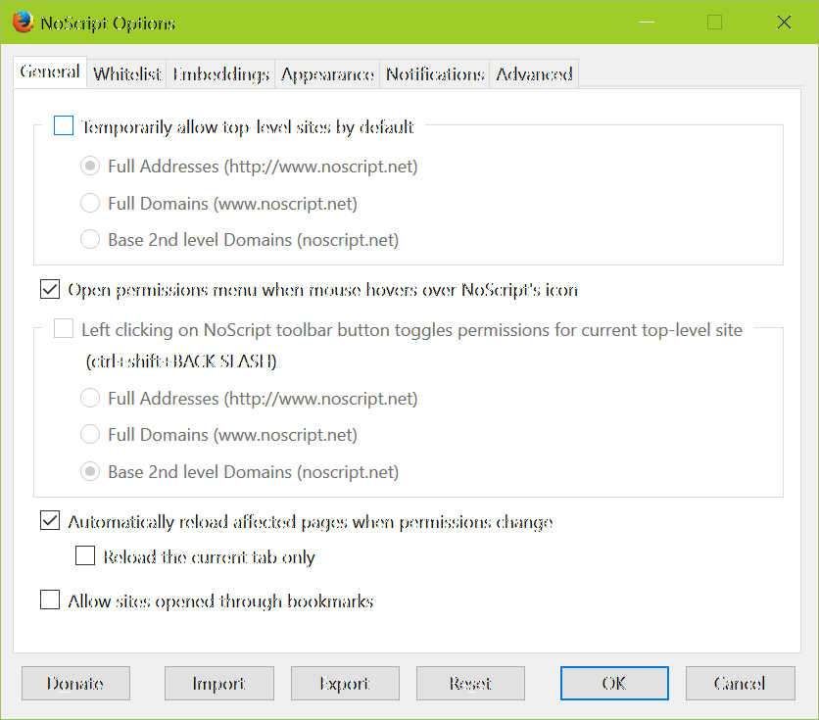Screen dimensions: 819x720
Task: Switch to the Whitelist tab
Action: (127, 74)
